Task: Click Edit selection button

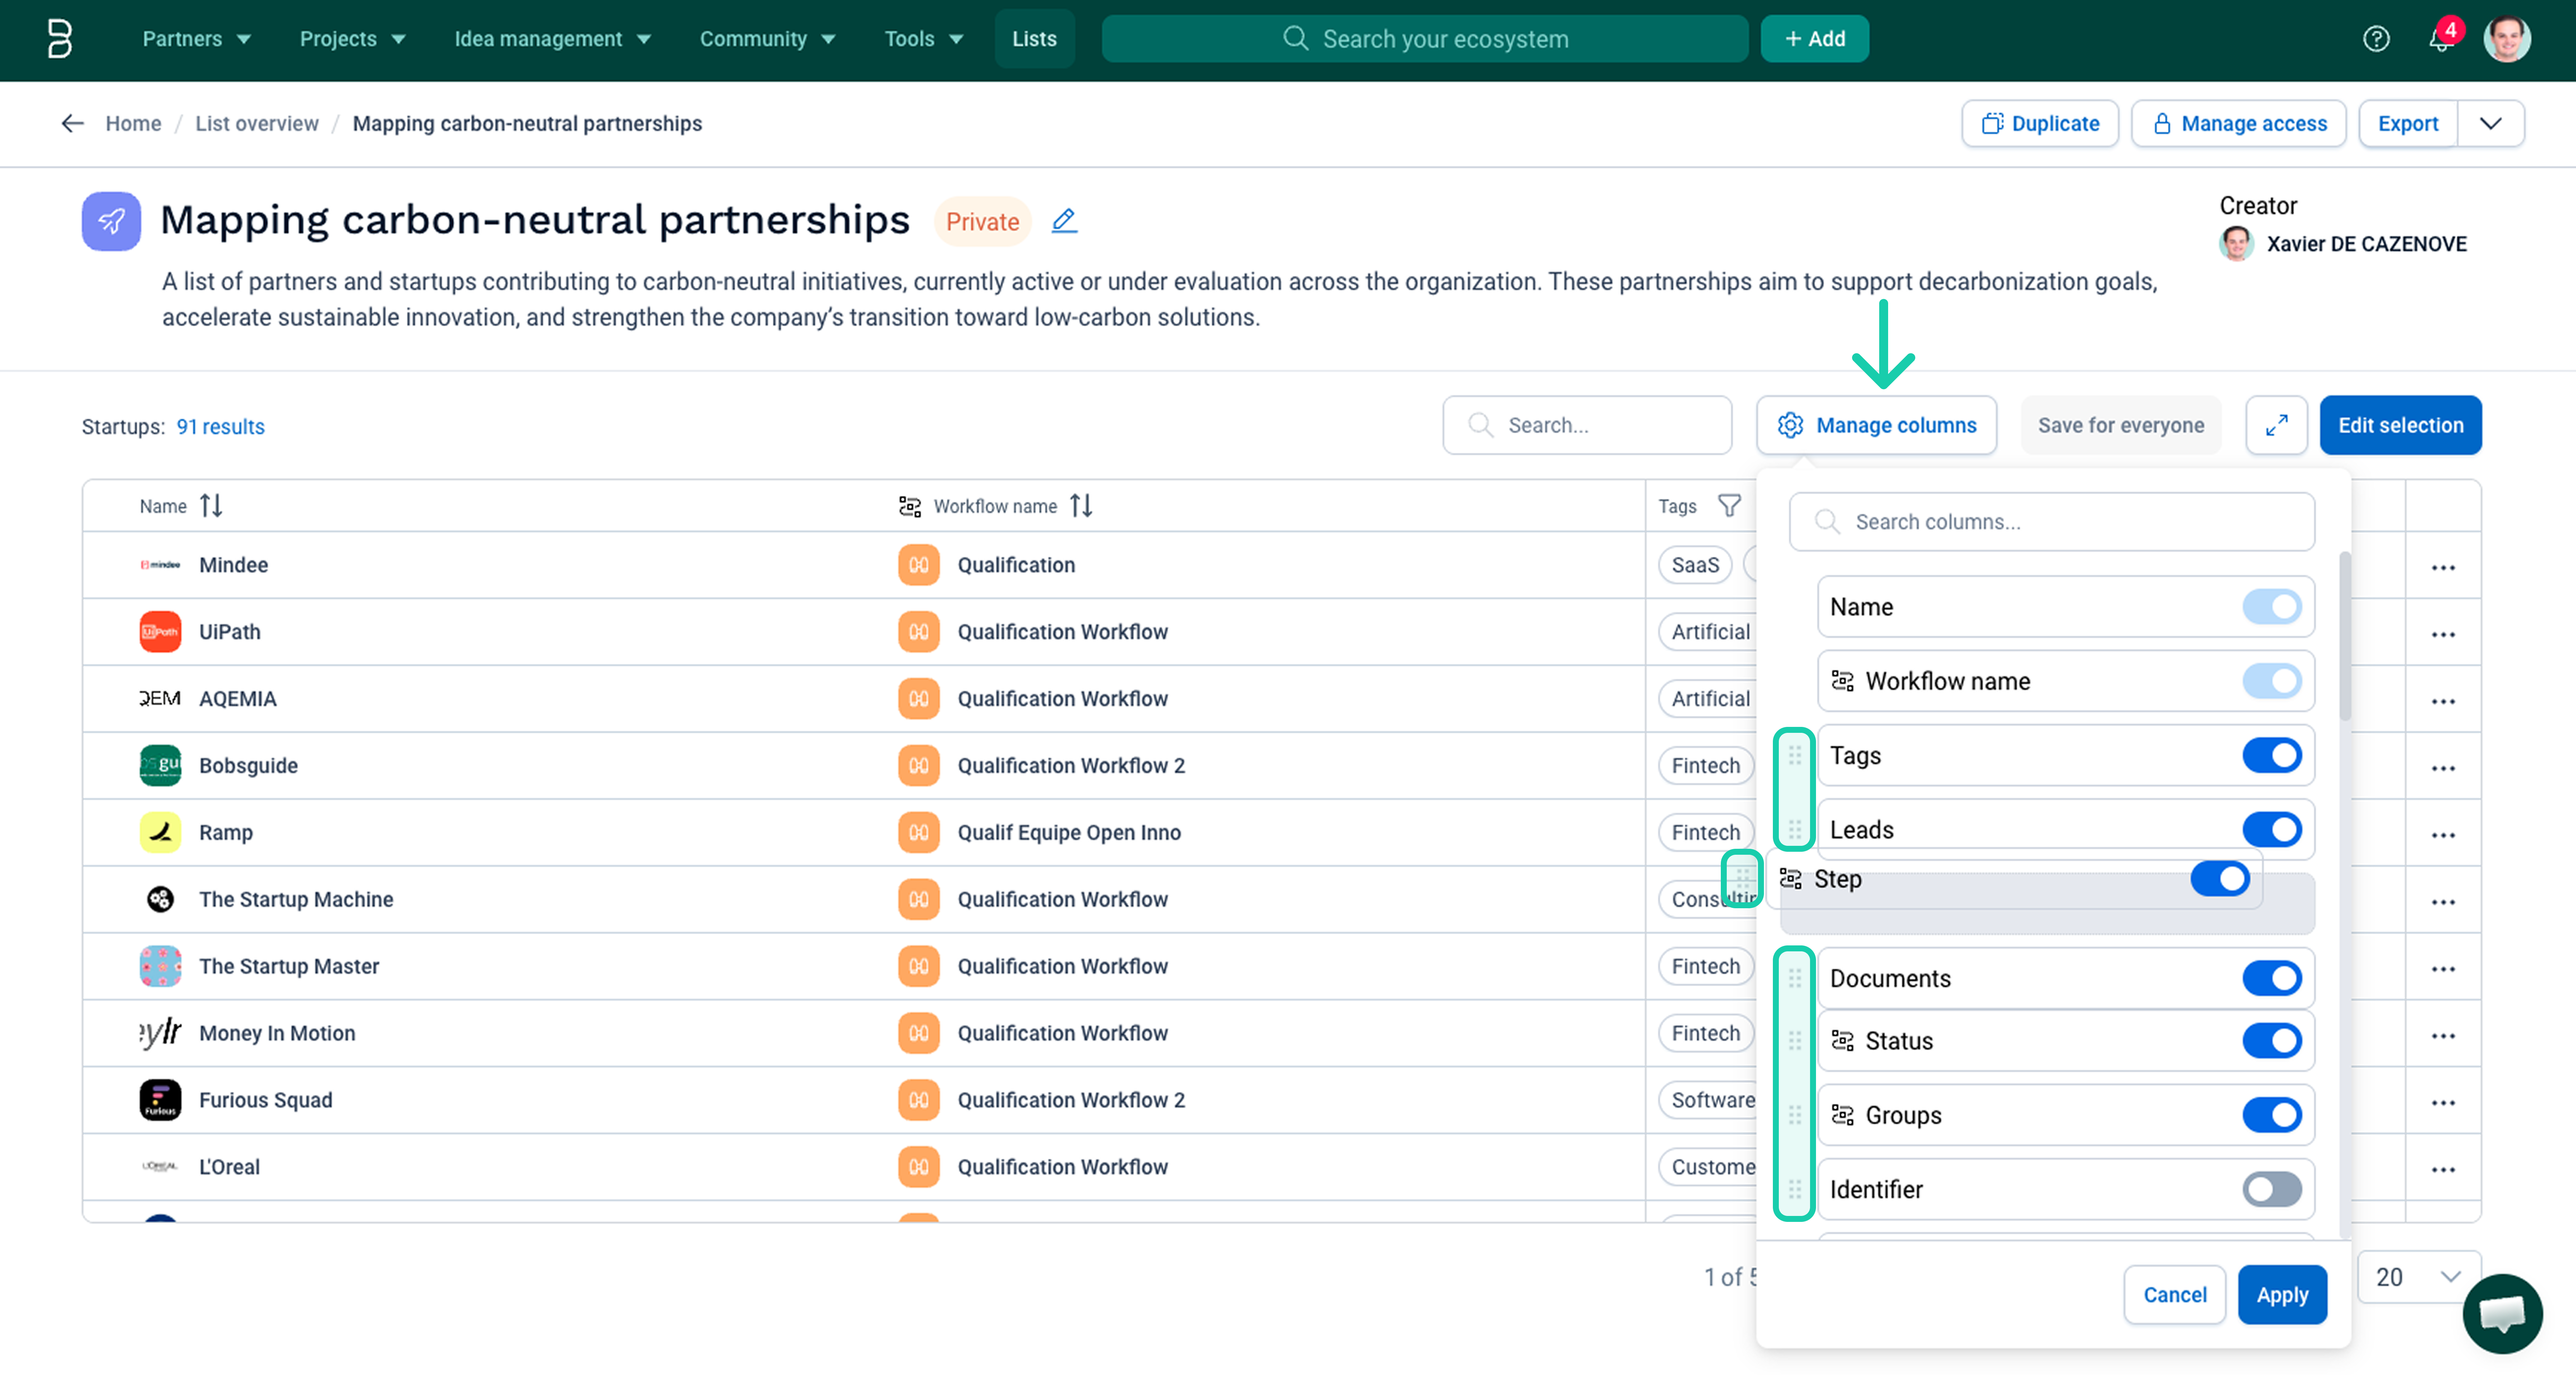Action: (2400, 426)
